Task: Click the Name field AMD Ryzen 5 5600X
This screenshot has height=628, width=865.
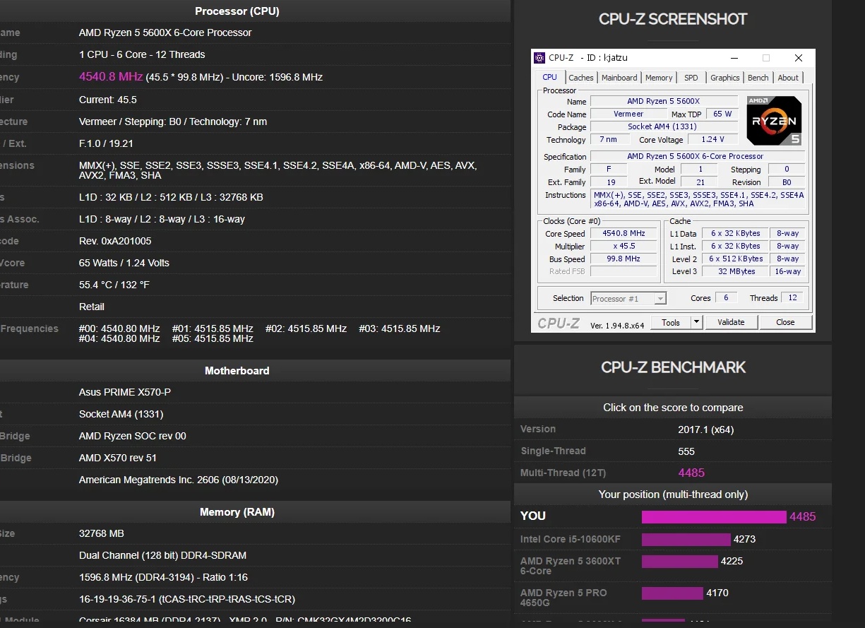Action: [664, 102]
